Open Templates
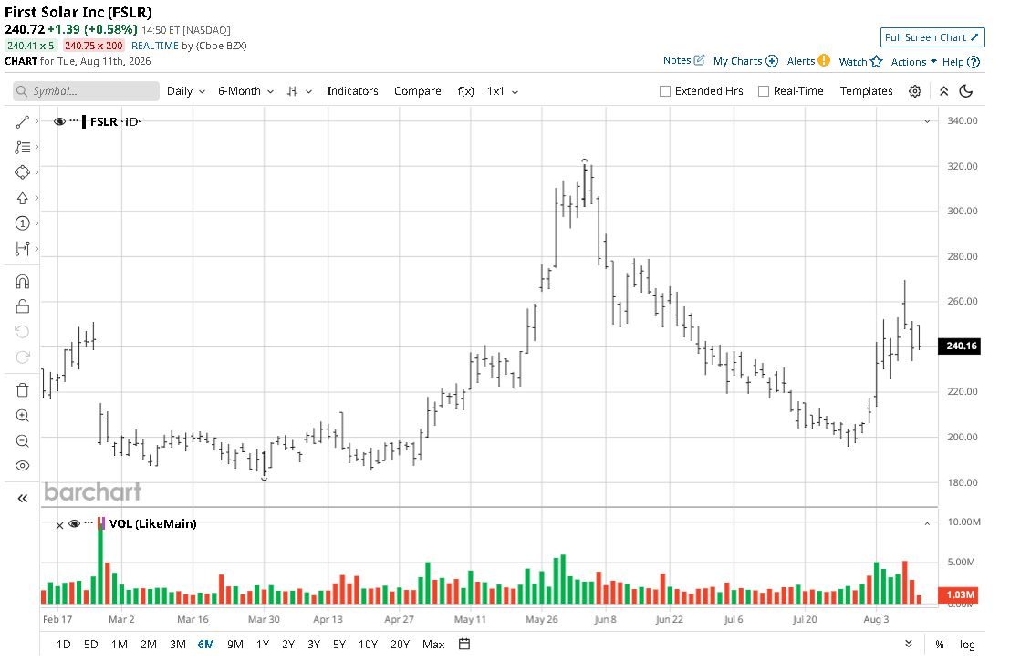 coord(867,91)
